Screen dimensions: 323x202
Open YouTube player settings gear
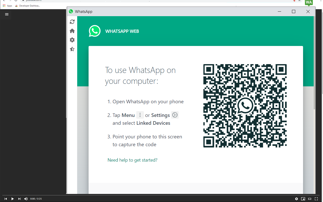click(x=297, y=199)
